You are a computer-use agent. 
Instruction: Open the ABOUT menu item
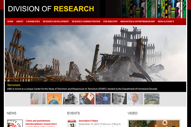point(20,22)
